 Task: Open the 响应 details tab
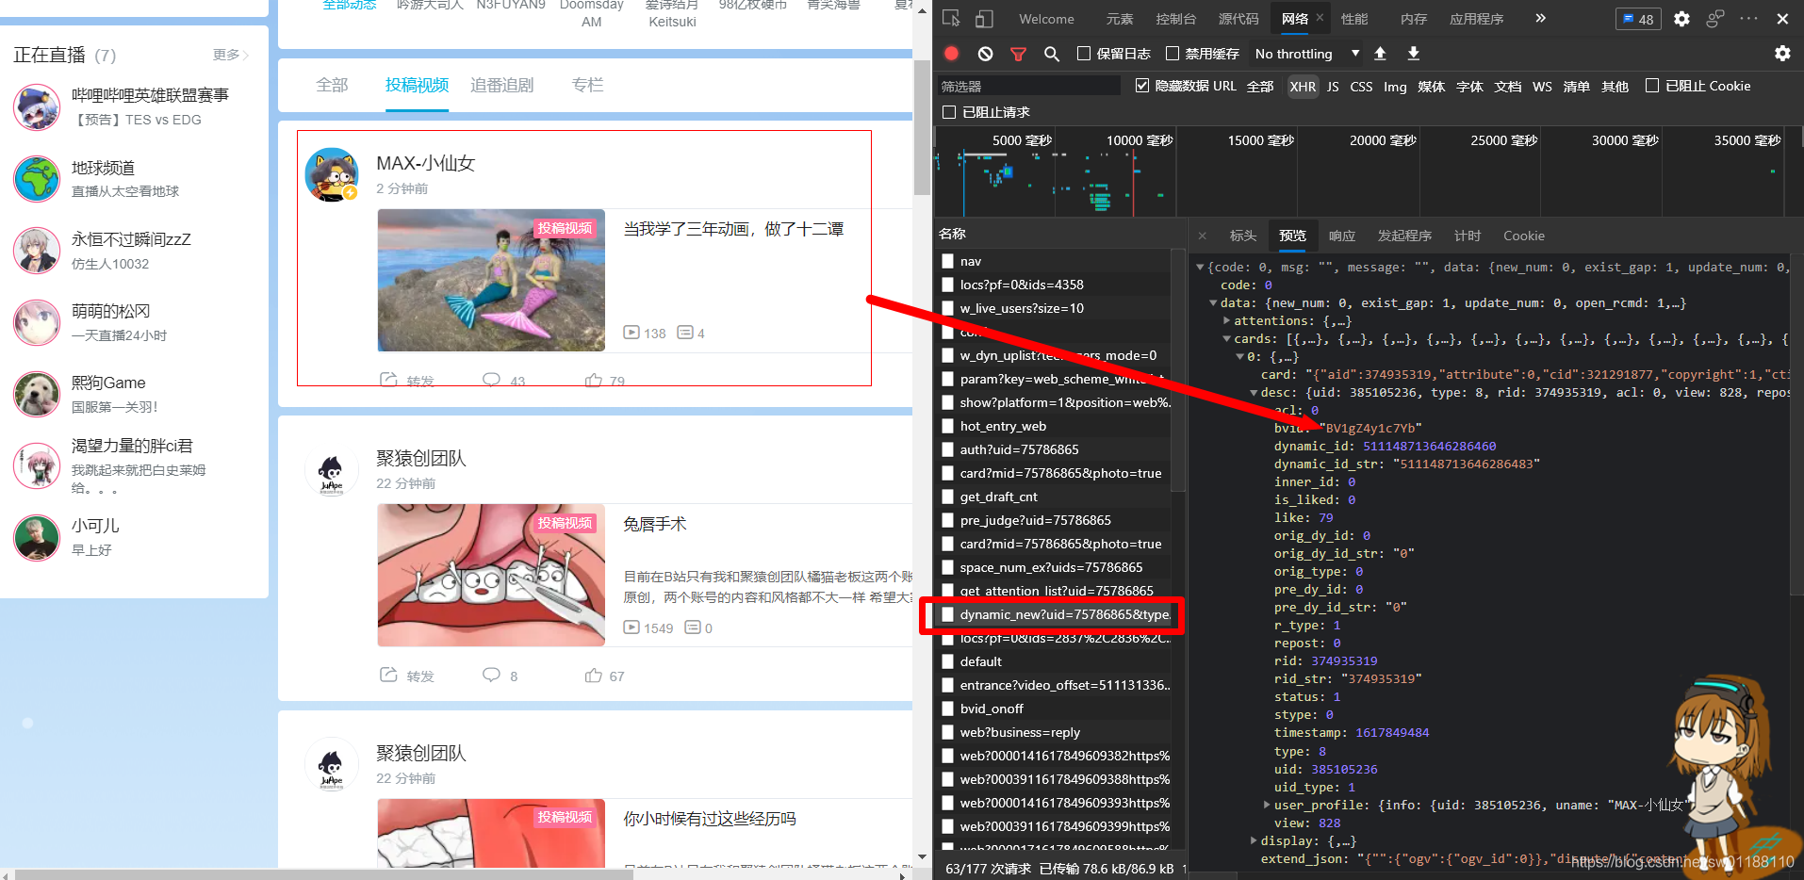(x=1341, y=236)
